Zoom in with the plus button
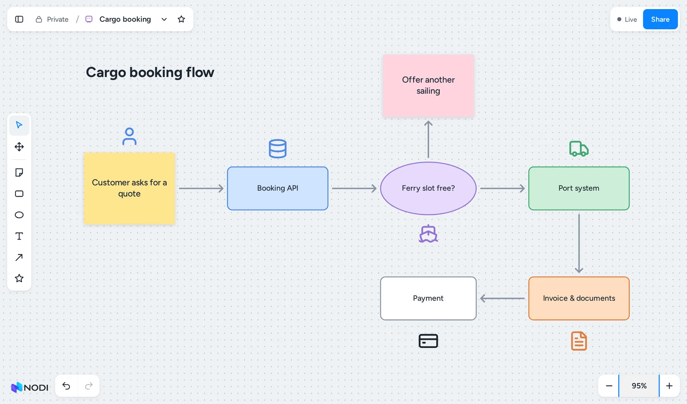The height and width of the screenshot is (404, 687). click(x=669, y=386)
